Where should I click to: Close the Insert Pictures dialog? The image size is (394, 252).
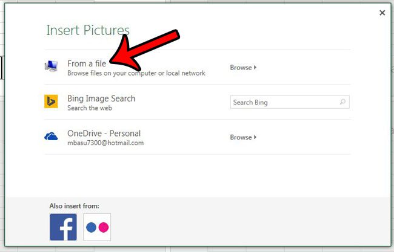[382, 13]
